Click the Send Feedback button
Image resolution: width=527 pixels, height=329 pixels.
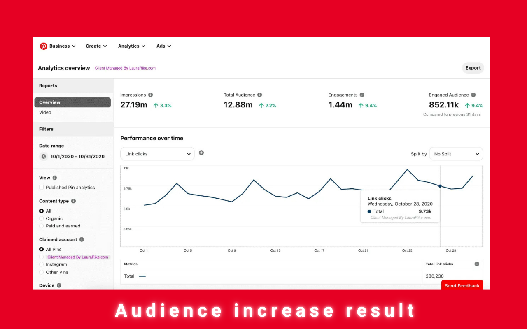tap(462, 285)
